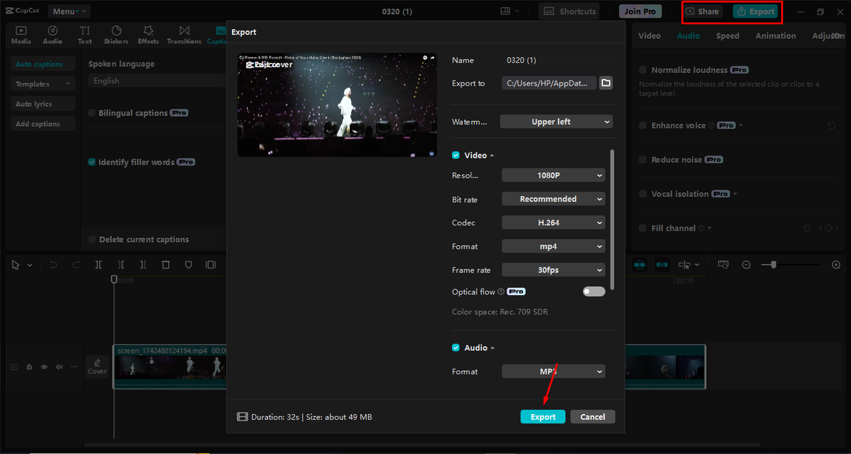This screenshot has width=851, height=454.
Task: Select the Media panel icon
Action: 21,35
